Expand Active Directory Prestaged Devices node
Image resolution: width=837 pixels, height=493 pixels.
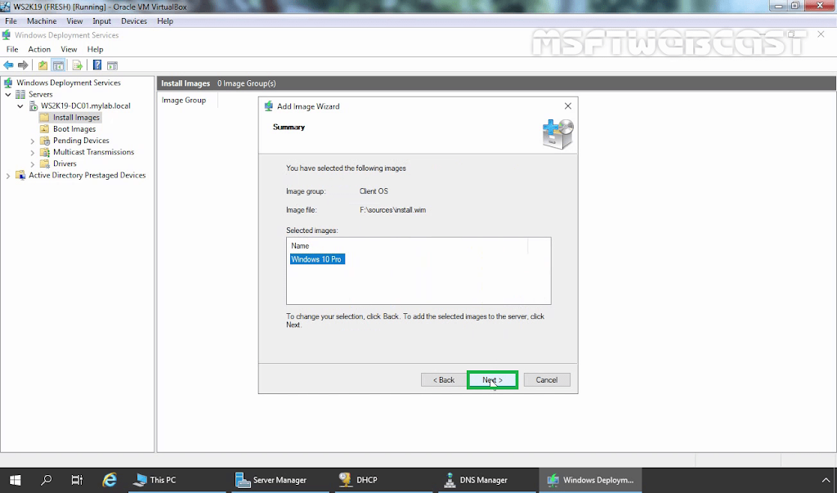[x=8, y=176]
